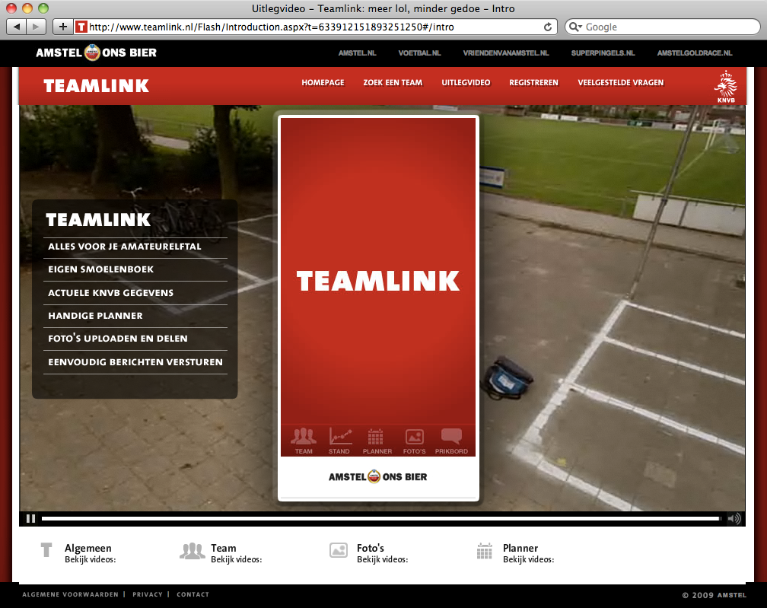Screen dimensions: 767x608
Task: Visit the VRIENDENVANAMSTEL.NL link
Action: click(x=506, y=53)
